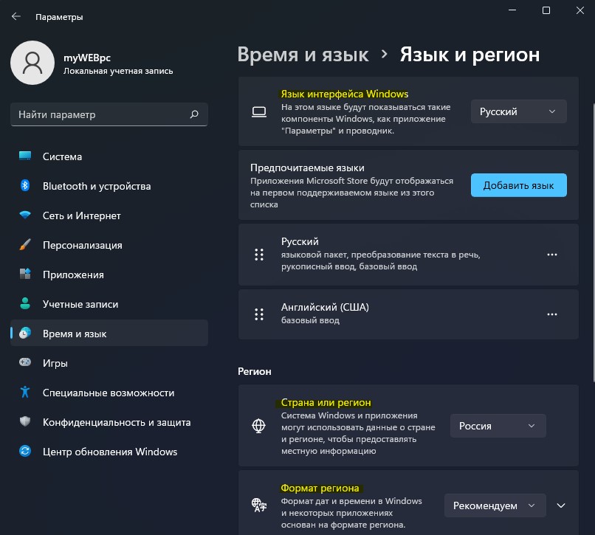
Task: Click laptop icon beside Язык интерфейса Windows
Action: point(259,111)
